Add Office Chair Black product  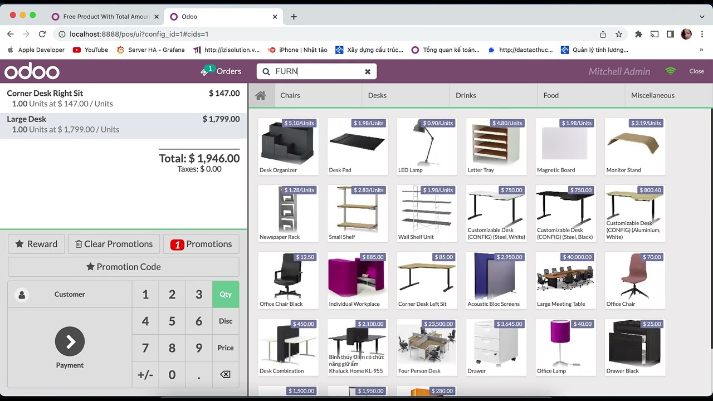click(288, 280)
